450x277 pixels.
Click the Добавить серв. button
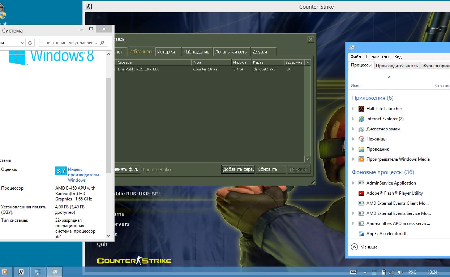238,169
